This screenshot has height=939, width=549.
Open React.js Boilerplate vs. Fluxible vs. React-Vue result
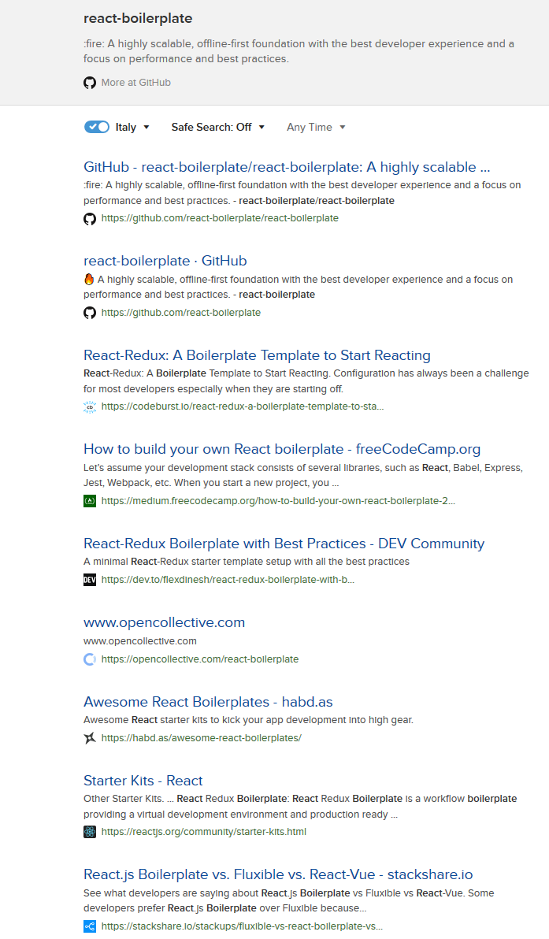coord(278,874)
